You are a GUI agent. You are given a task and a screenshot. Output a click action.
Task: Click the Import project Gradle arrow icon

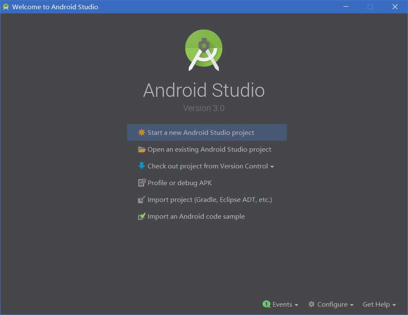(141, 200)
